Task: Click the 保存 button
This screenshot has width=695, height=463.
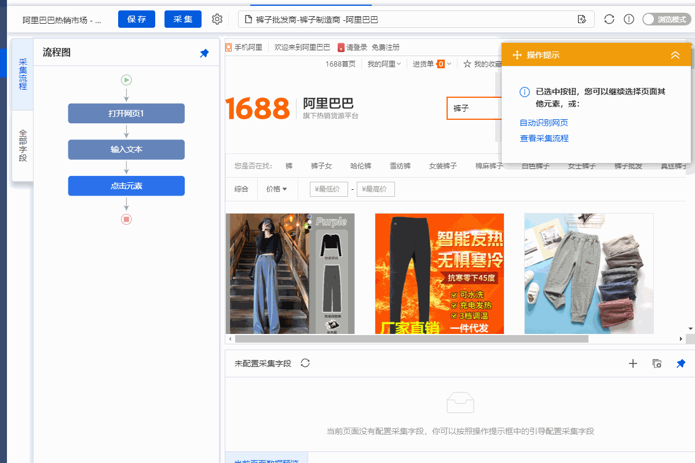Action: pos(137,19)
